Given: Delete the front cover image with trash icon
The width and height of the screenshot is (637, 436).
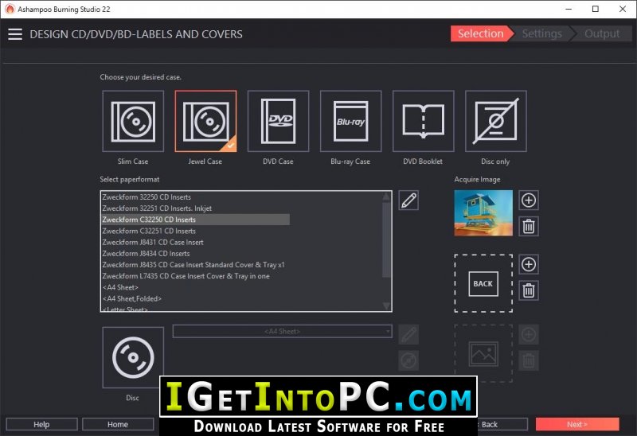Looking at the screenshot, I should coord(529,226).
